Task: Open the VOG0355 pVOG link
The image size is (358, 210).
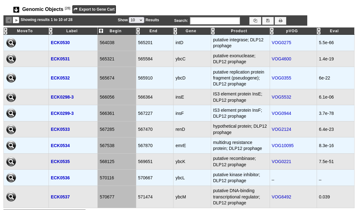Action: pyautogui.click(x=281, y=78)
